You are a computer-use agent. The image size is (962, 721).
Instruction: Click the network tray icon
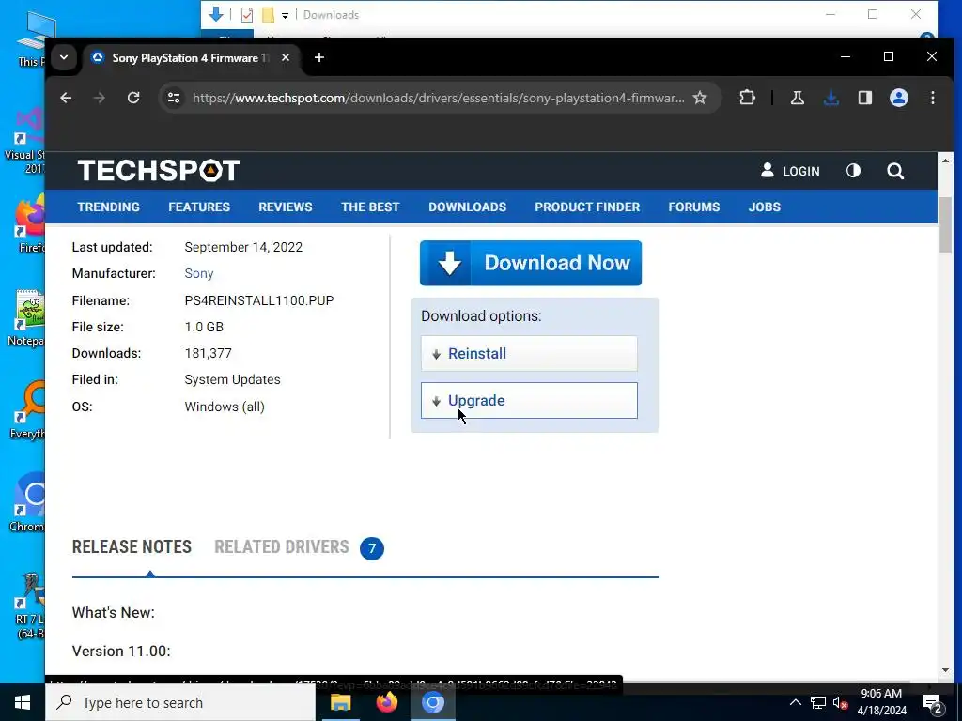[818, 702]
